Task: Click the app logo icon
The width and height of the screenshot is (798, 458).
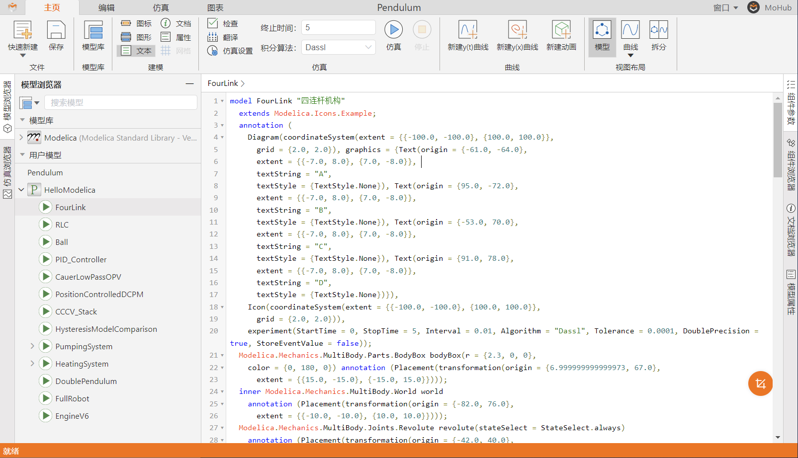Action: 12,7
